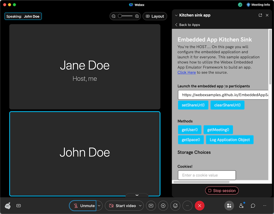Click Log Application Object button

pos(229,140)
